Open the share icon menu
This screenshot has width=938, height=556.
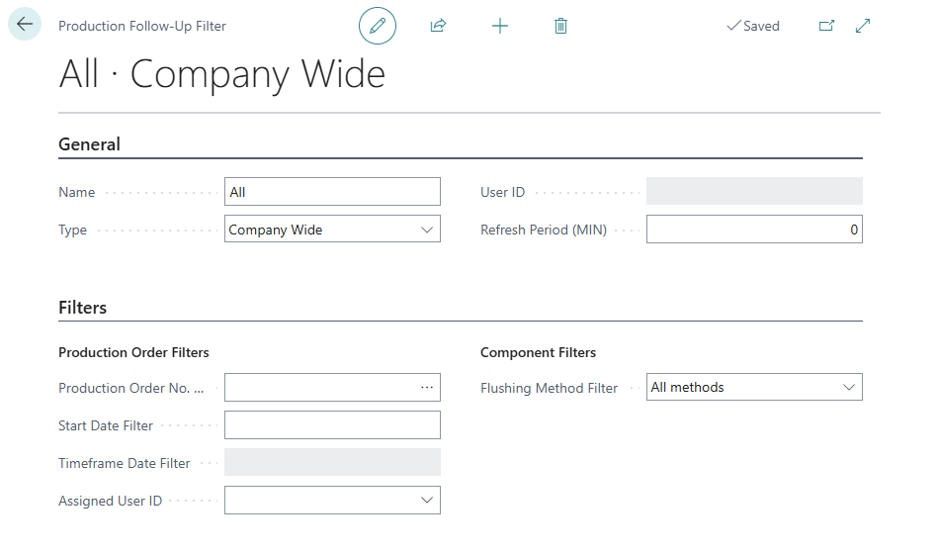[x=439, y=26]
